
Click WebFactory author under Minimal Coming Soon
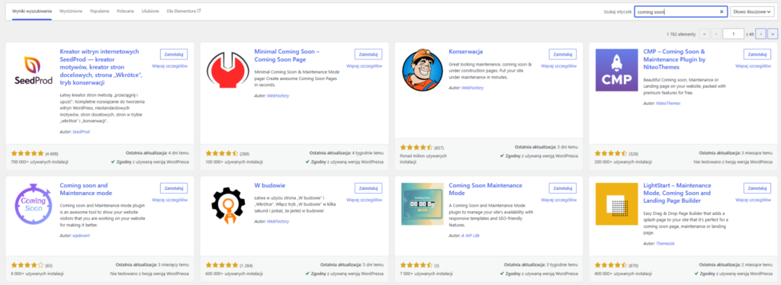[278, 95]
